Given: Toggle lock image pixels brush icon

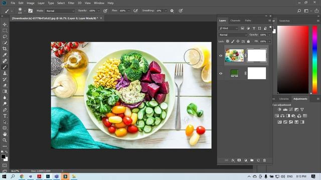Looking at the screenshot, I should point(233,41).
